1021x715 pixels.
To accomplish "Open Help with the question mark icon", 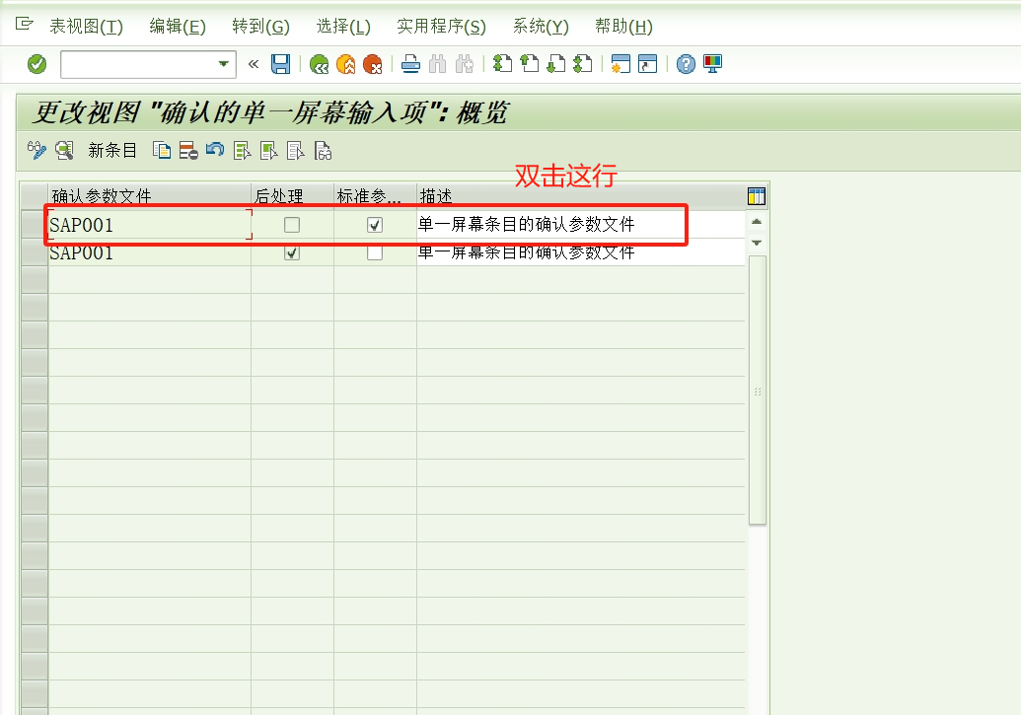I will [686, 64].
